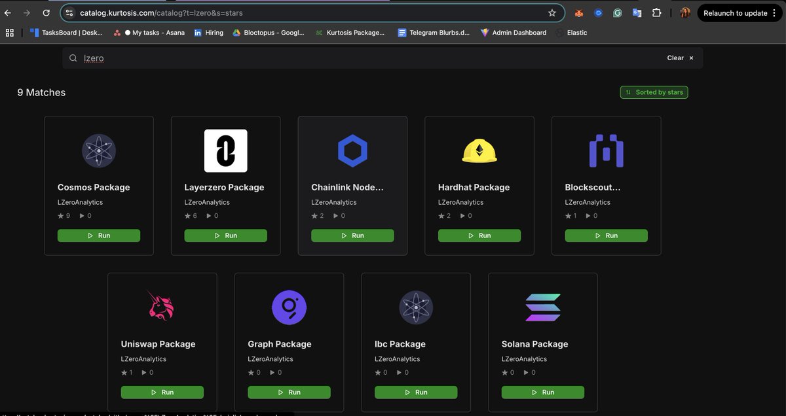Open the Elastic bookmark
786x416 pixels.
pos(572,33)
